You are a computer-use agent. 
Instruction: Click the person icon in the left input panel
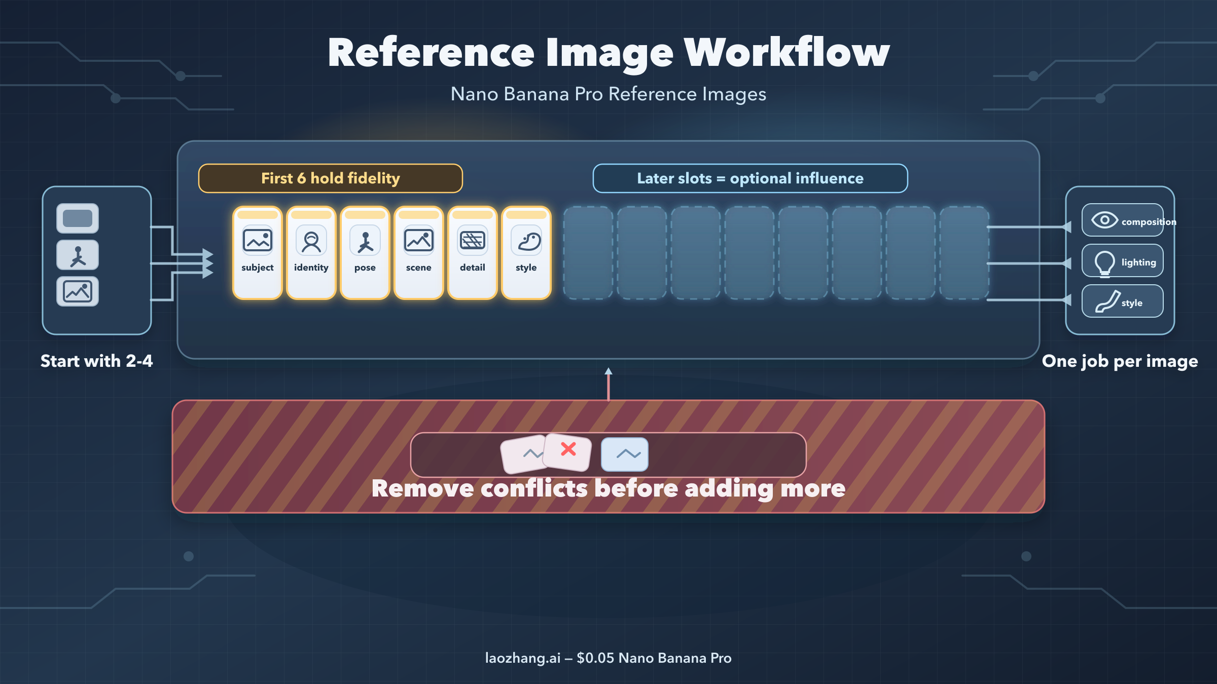[79, 254]
